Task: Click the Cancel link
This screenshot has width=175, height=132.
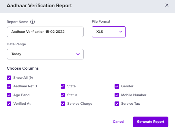Action: 119,122
